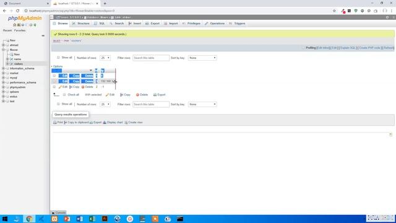This screenshot has height=223, width=396.
Task: Open the Triggers tab
Action: [x=237, y=24]
